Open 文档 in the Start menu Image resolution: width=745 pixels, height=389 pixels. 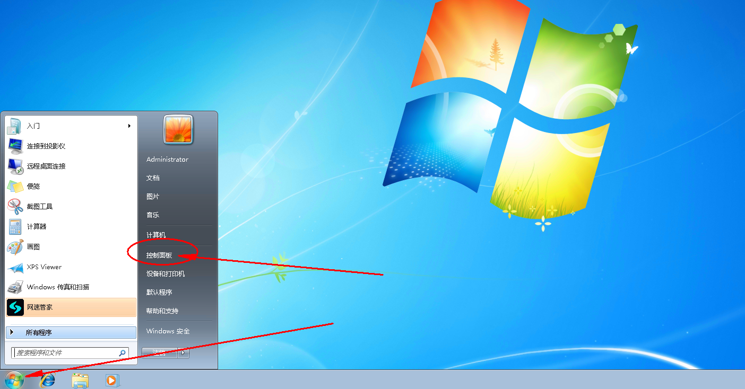click(153, 178)
